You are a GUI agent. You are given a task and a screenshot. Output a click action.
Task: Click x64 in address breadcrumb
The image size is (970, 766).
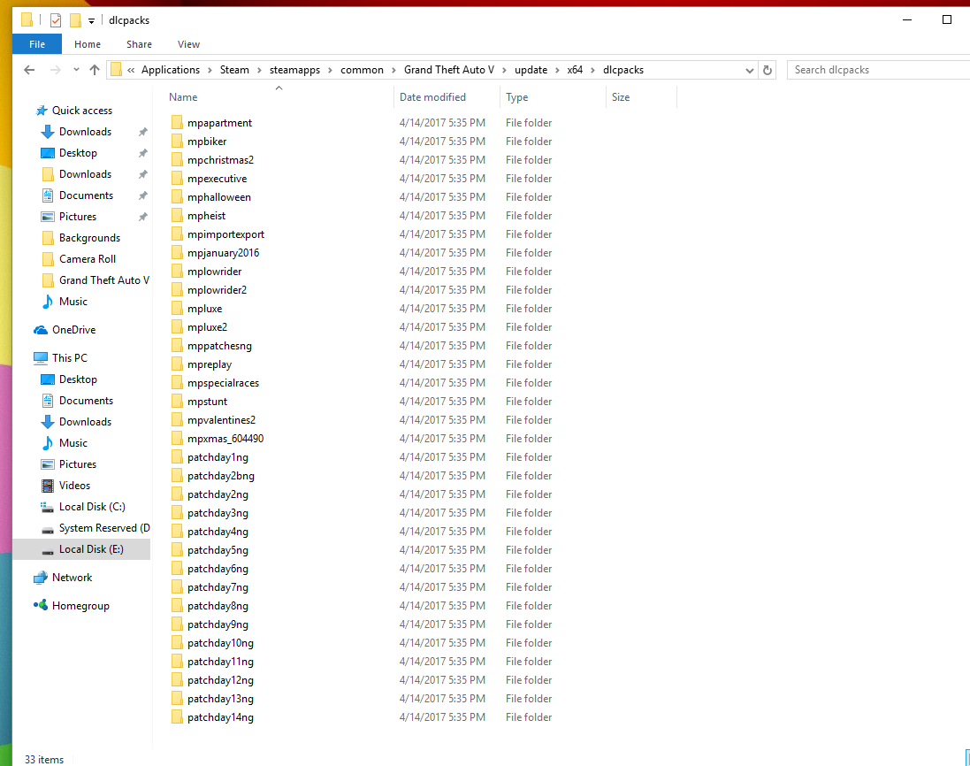[x=575, y=70]
